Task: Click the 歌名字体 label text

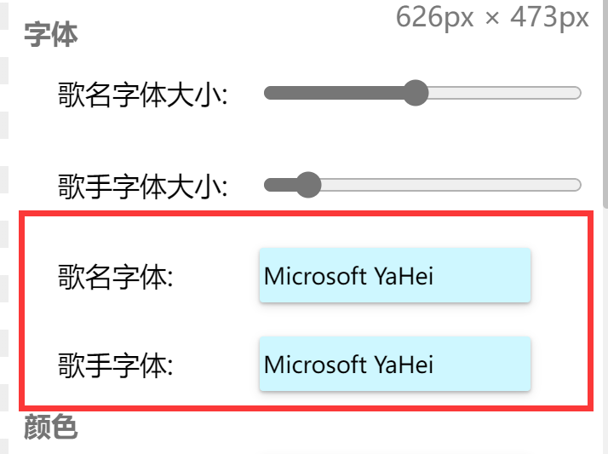Action: pos(115,277)
